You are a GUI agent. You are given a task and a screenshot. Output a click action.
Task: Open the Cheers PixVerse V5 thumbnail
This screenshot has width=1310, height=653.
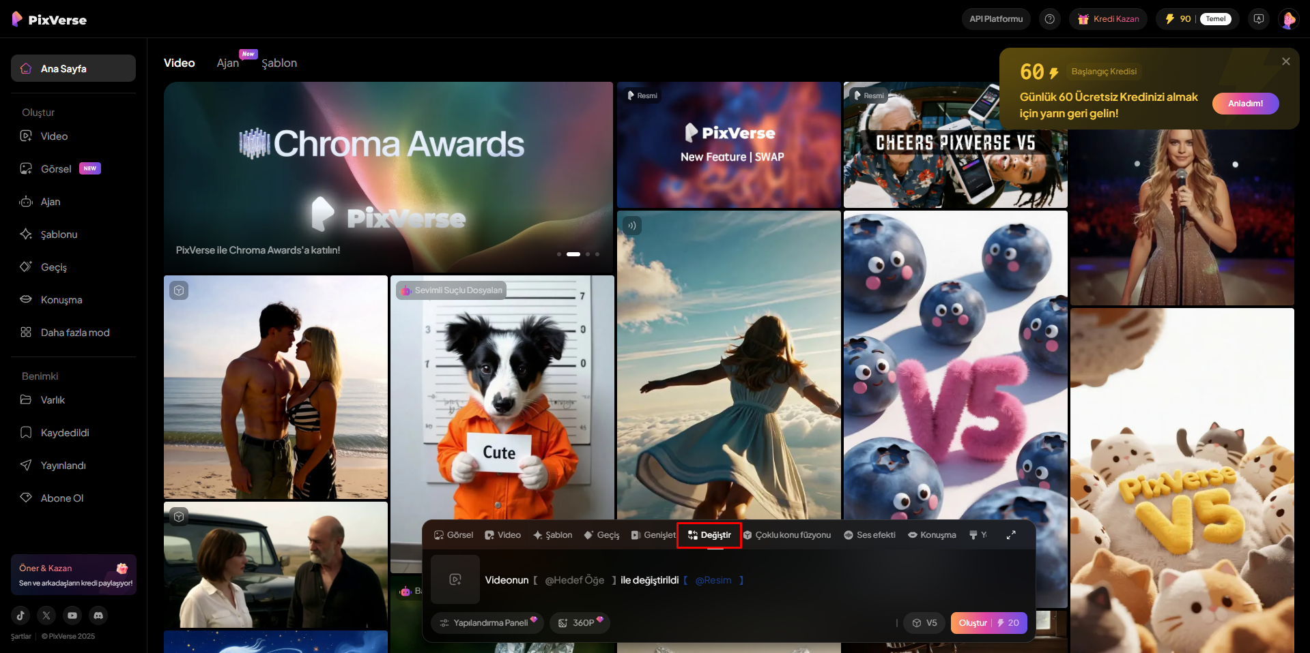(956, 145)
